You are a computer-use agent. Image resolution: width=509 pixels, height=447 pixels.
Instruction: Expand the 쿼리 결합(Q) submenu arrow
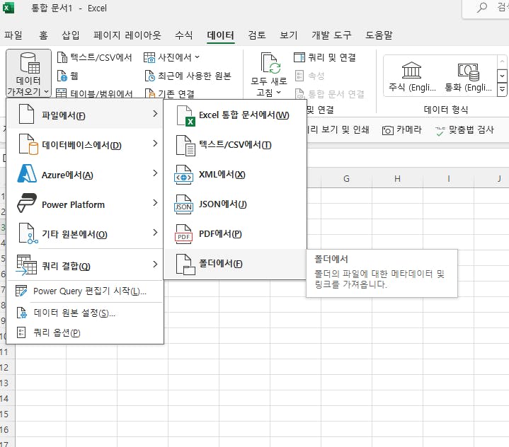(x=155, y=265)
